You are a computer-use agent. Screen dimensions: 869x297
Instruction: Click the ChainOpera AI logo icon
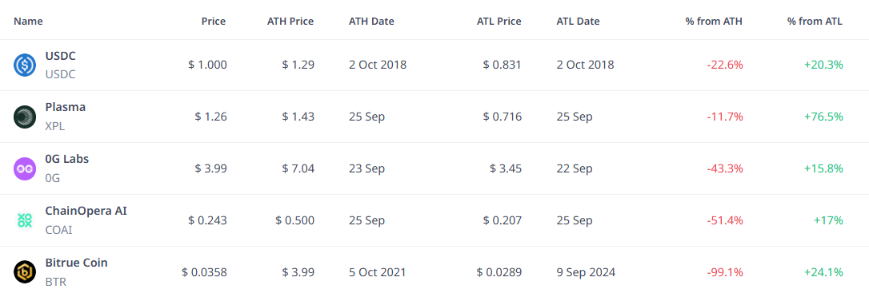coord(24,220)
